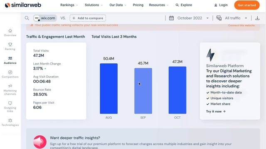Click the Avg Visit Duration 00:06:48 value
The height and width of the screenshot is (149, 266).
pos(42,82)
